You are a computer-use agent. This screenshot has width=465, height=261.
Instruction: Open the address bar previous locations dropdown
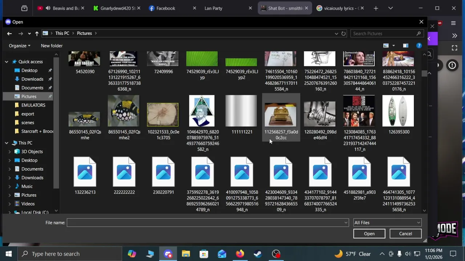point(336,33)
